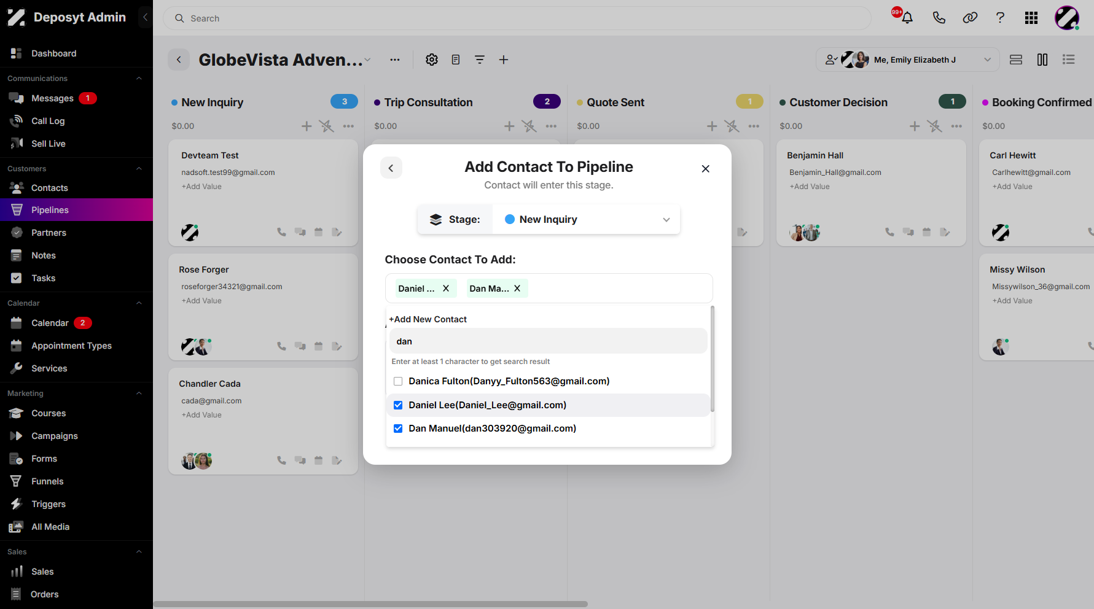1094x609 pixels.
Task: Call Devteam Test via phone icon
Action: pyautogui.click(x=281, y=232)
